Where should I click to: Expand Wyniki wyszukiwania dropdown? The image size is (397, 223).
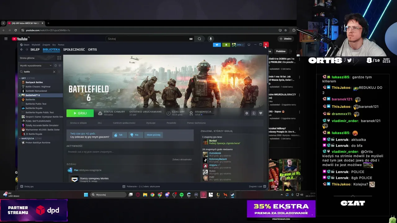coord(36,66)
